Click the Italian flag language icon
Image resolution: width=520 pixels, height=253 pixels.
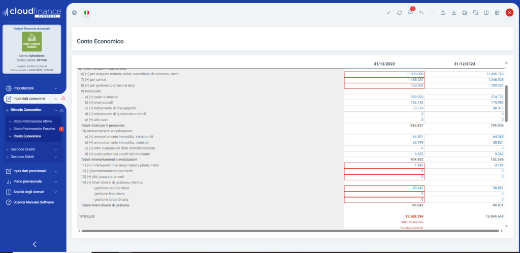[x=86, y=13]
